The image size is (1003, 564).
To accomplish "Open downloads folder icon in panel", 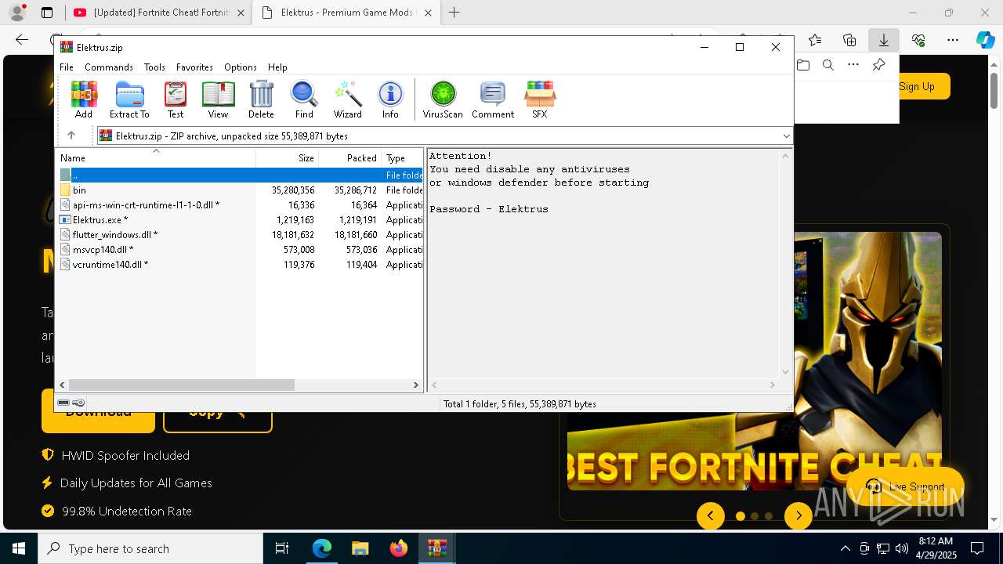I will pos(803,65).
